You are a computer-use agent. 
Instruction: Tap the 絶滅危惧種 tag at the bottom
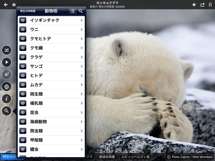click(x=107, y=157)
